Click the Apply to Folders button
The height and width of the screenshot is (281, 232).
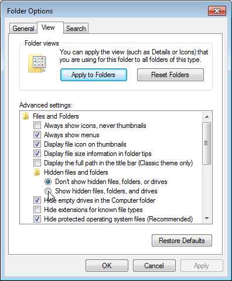(94, 75)
